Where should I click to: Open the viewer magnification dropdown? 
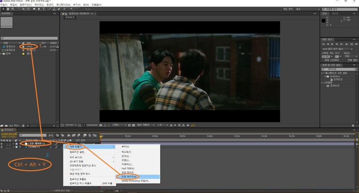coord(71,125)
